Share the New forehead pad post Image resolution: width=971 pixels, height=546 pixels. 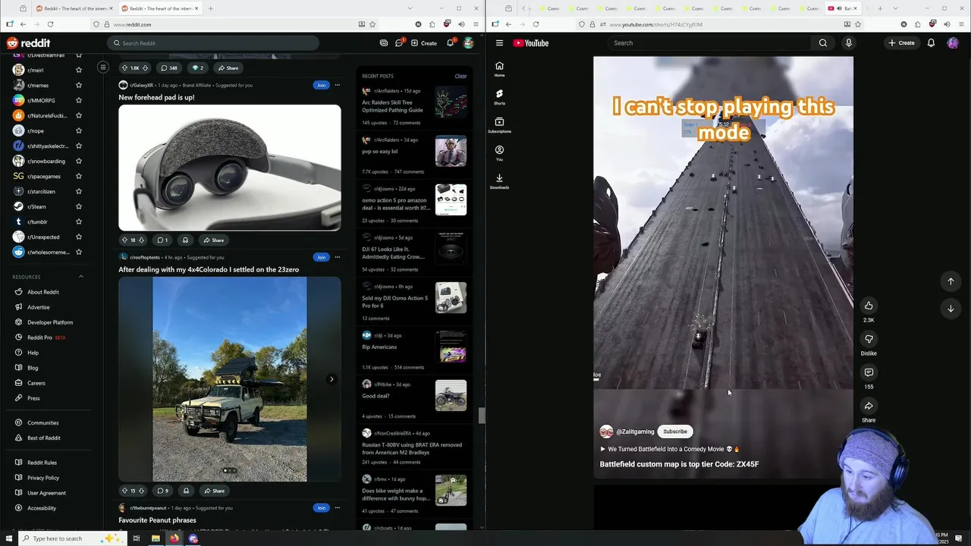(x=213, y=240)
